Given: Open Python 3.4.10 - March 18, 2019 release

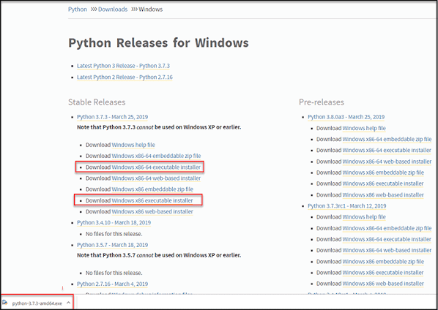Looking at the screenshot, I should [114, 222].
